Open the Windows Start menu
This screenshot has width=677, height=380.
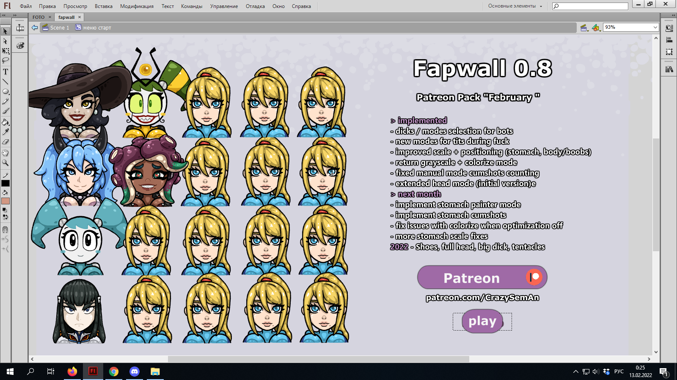(10, 372)
